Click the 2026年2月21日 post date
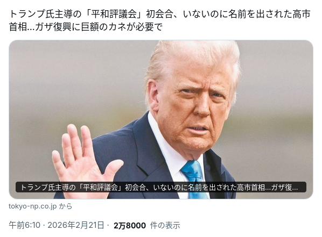The height and width of the screenshot is (237, 322). coord(76,225)
